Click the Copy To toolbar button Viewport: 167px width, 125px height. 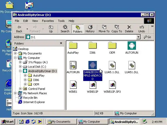point(117,29)
